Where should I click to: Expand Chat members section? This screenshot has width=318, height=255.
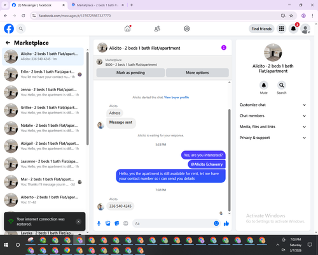click(273, 116)
